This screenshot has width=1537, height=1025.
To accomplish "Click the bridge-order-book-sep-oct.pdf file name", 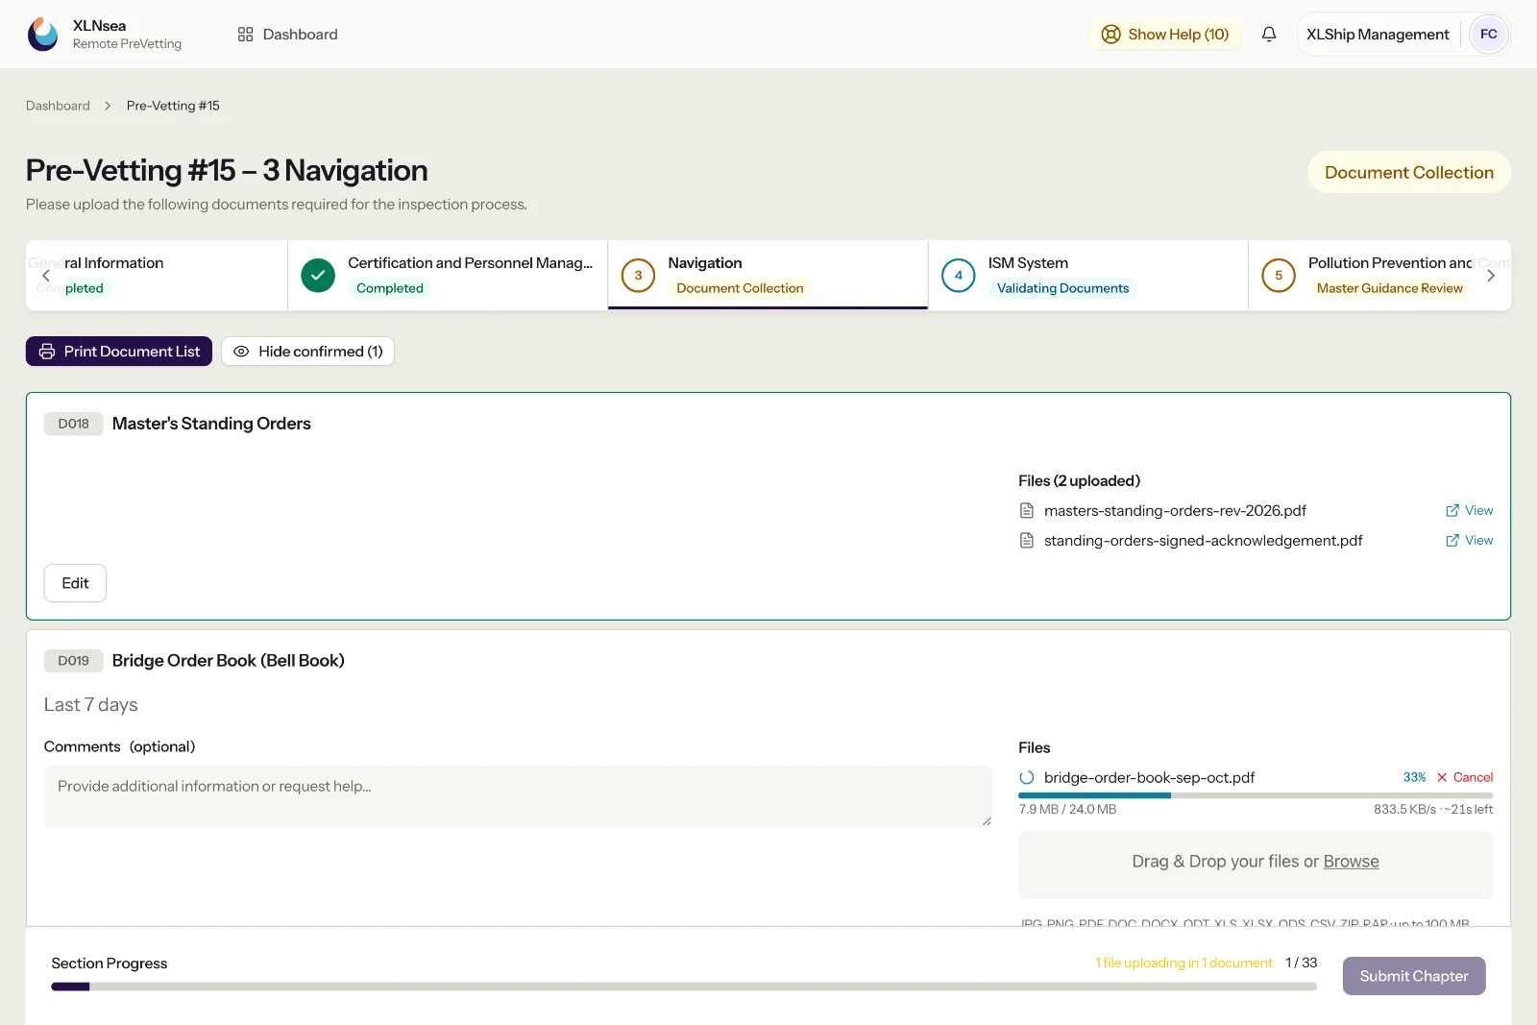I will click(1149, 778).
